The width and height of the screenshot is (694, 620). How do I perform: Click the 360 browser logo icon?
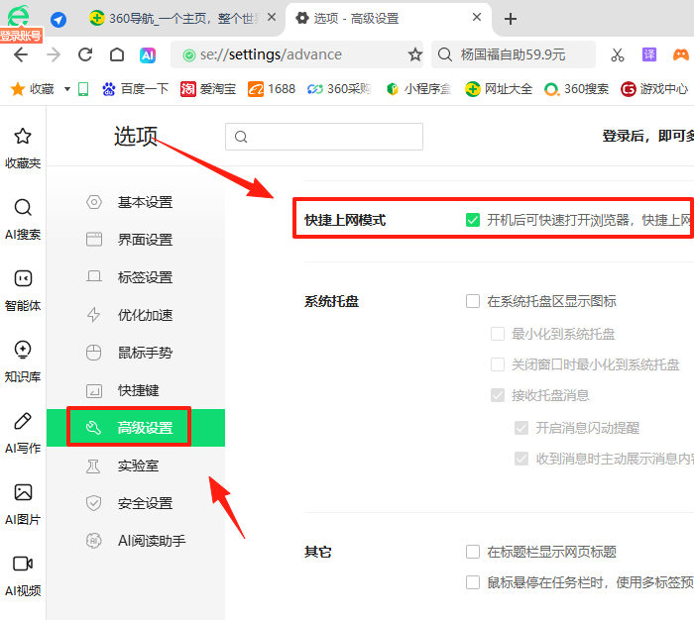[x=19, y=16]
